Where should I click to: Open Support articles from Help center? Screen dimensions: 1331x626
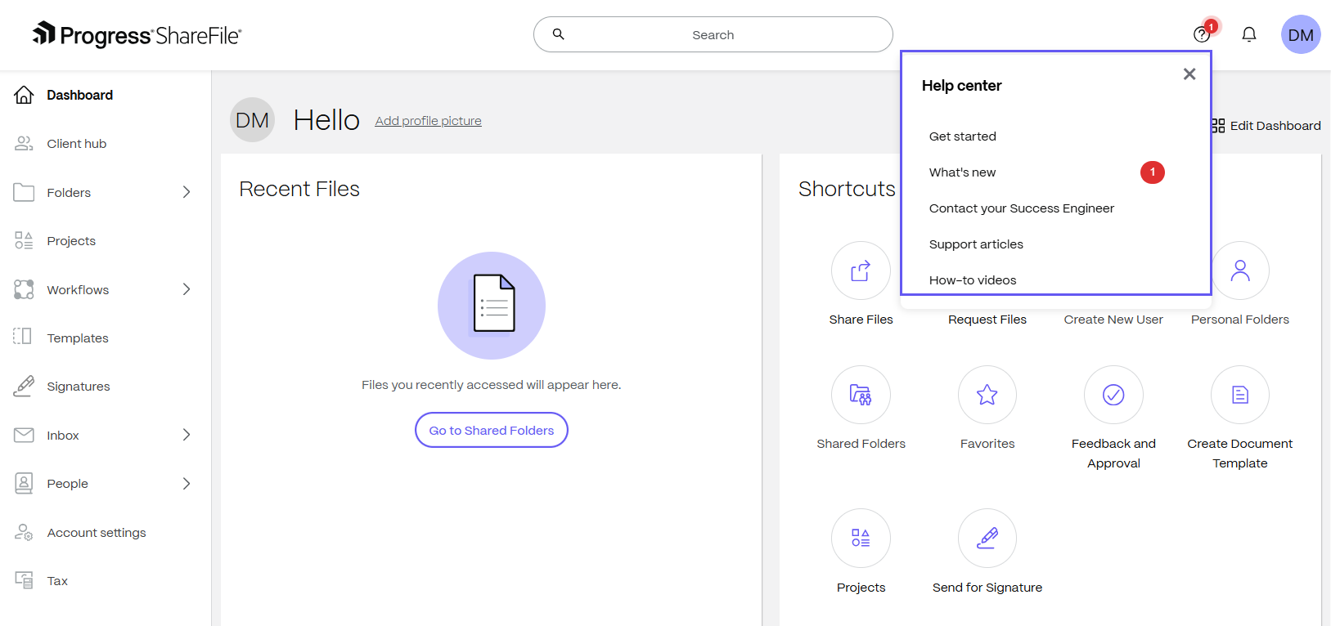click(x=976, y=244)
